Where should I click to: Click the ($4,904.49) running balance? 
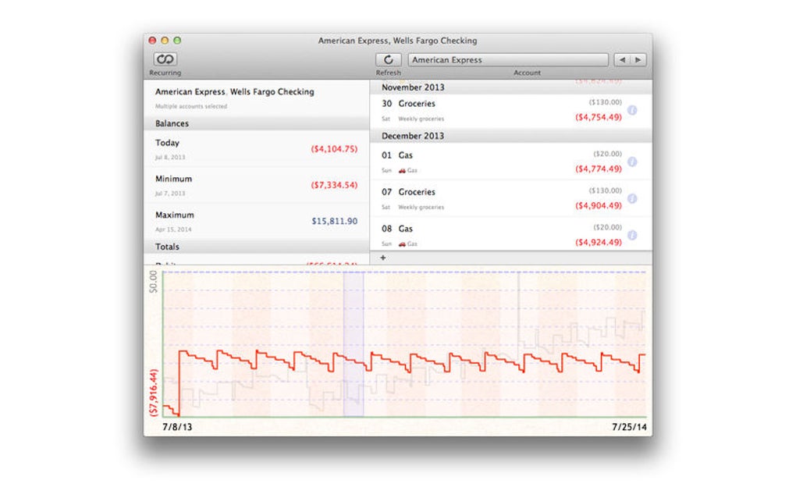[x=598, y=205]
